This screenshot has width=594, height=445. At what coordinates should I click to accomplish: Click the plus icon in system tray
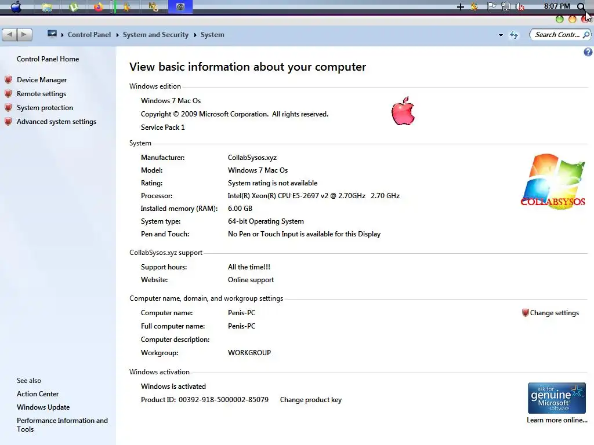click(x=460, y=7)
